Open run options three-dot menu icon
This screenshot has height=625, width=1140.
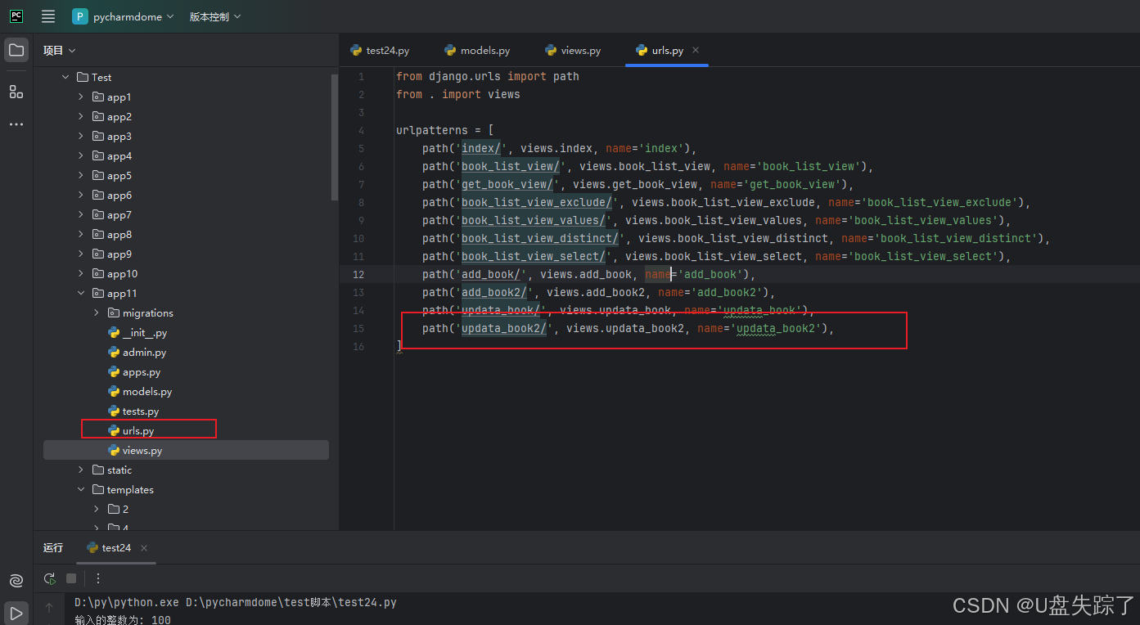[x=97, y=578]
